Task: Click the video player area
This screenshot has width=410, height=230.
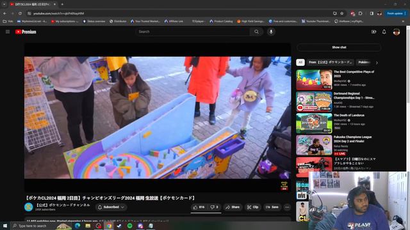Action: pos(158,118)
